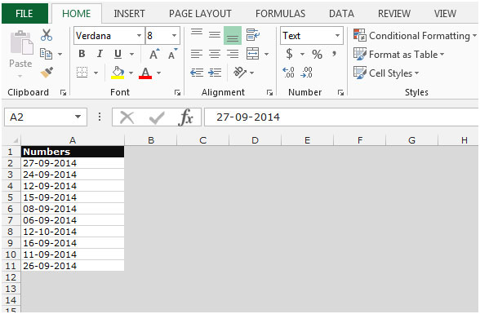Open the font size 8 dropdown
480x314 pixels.
click(174, 35)
